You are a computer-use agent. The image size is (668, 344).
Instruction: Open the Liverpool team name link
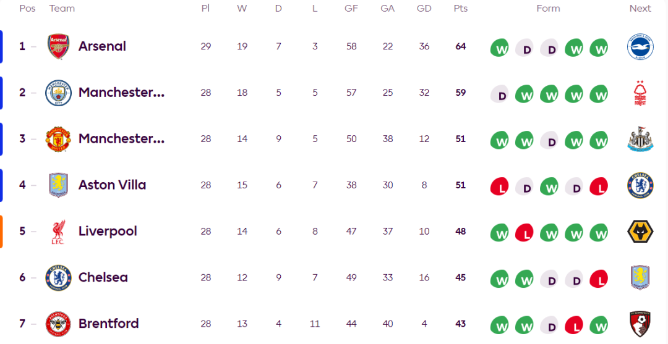[108, 232]
